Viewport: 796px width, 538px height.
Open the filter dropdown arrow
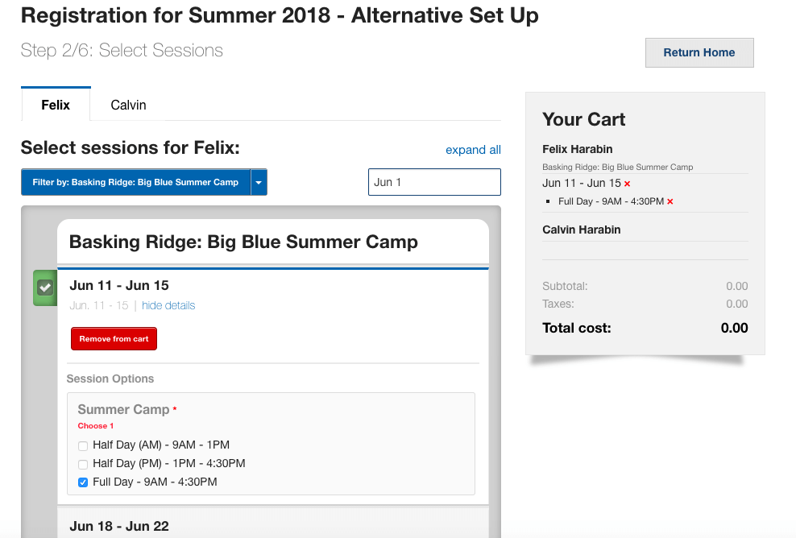(x=259, y=183)
